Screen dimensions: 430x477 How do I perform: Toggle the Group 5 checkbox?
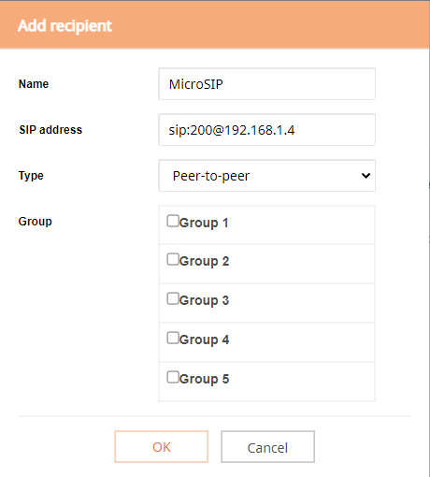tap(173, 377)
